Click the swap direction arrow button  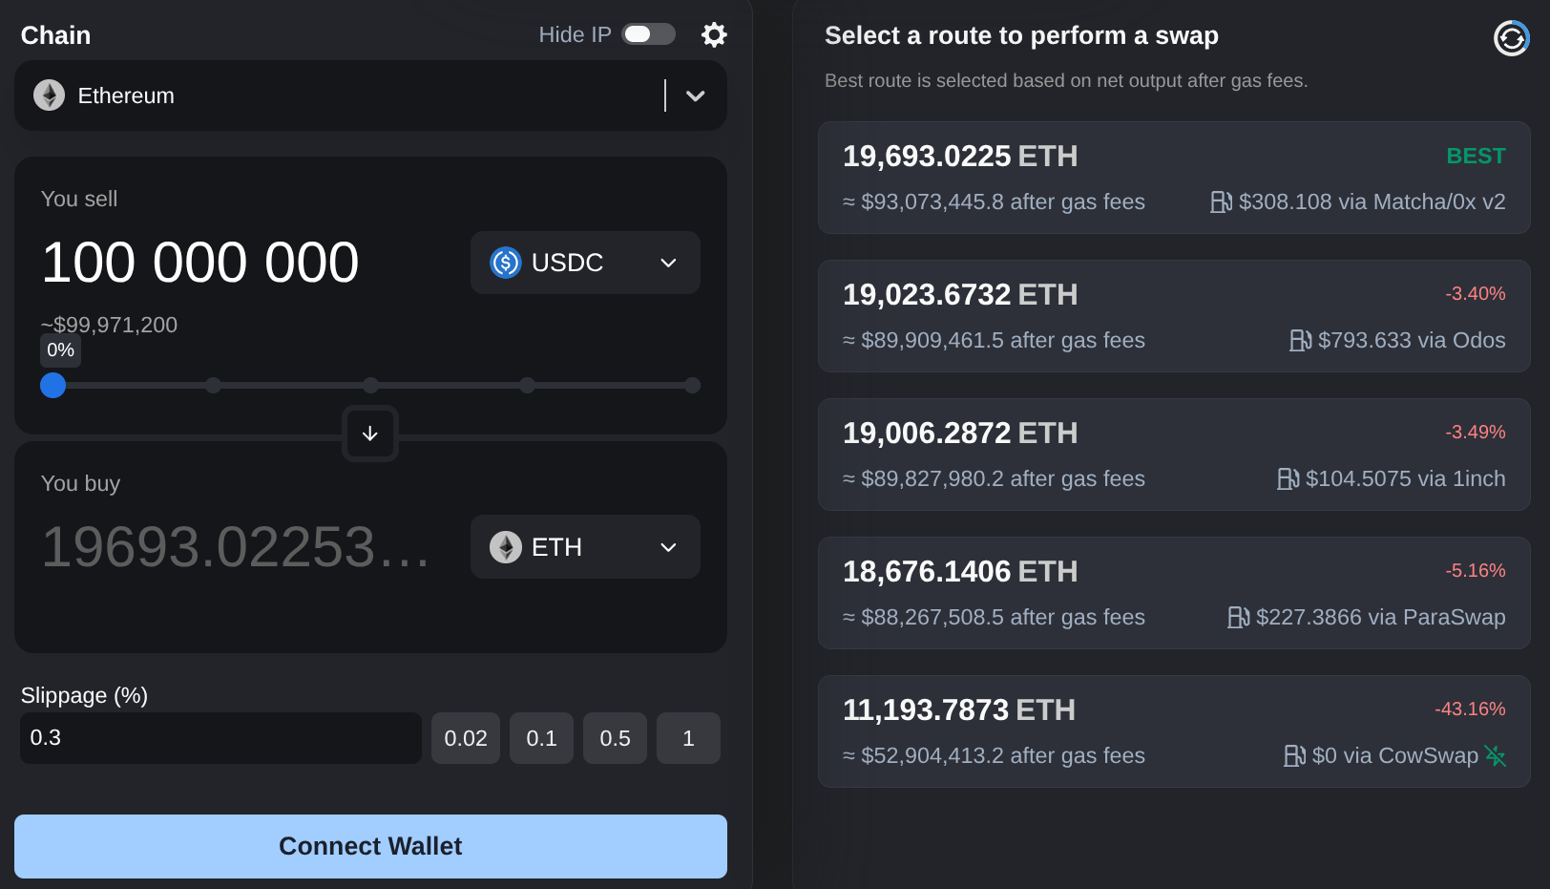click(370, 434)
